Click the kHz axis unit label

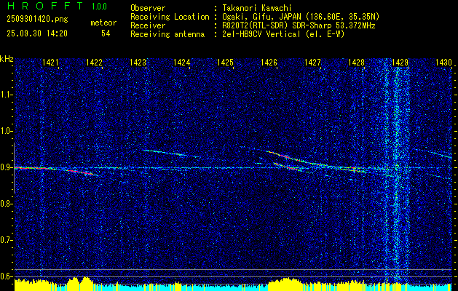[7, 59]
